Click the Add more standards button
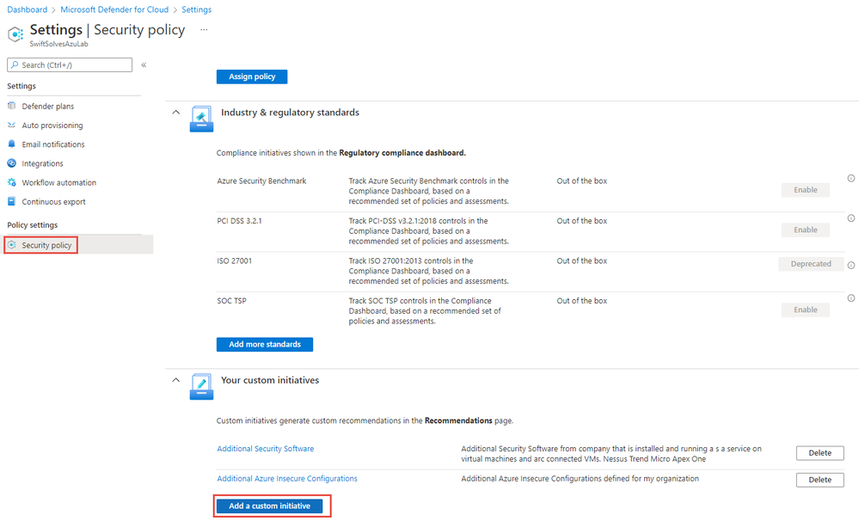The width and height of the screenshot is (859, 521). [265, 345]
